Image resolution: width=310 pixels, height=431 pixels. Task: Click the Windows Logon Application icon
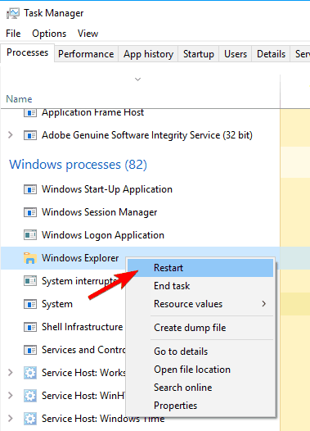click(x=30, y=235)
